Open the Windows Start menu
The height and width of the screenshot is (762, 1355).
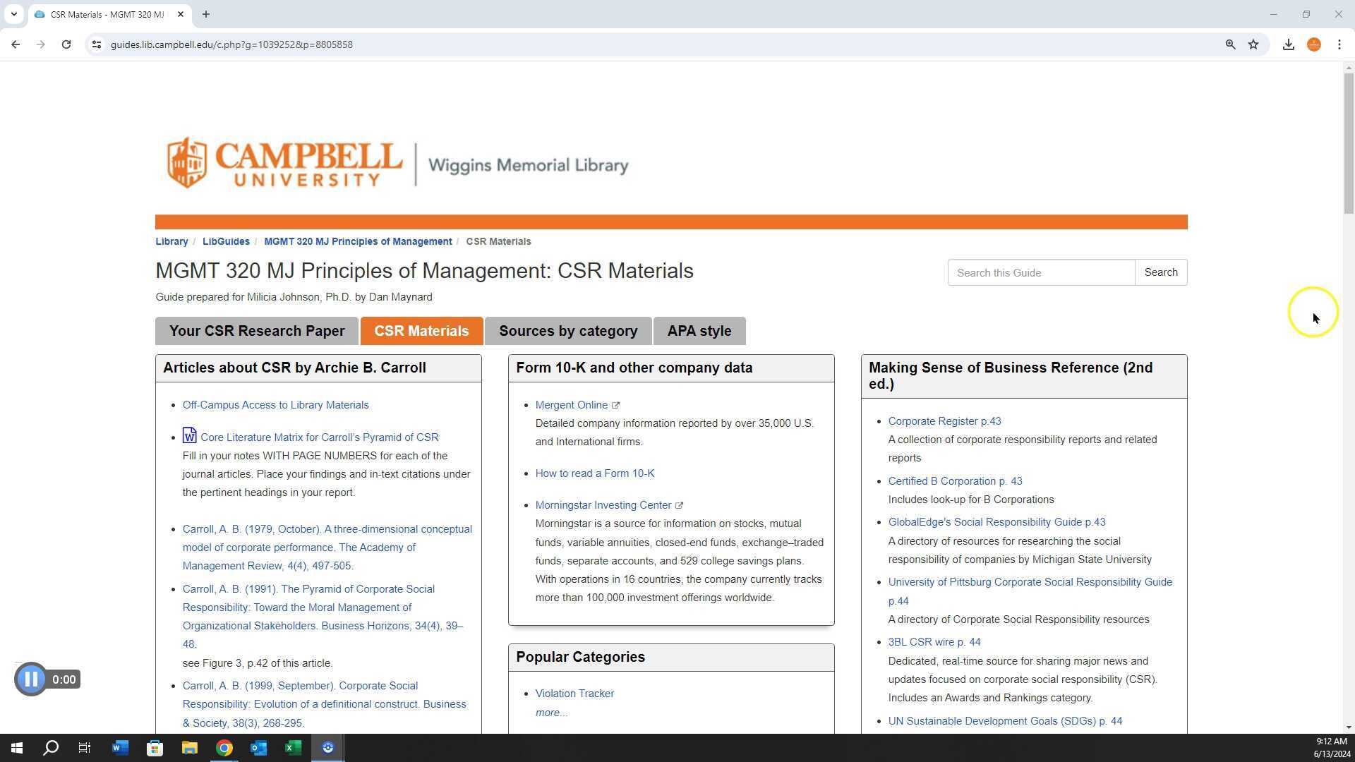tap(16, 747)
